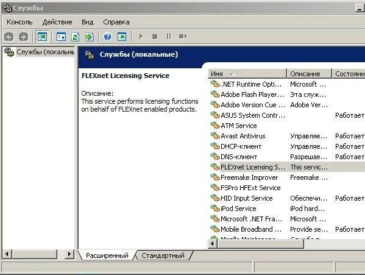This screenshot has width=365, height=275.
Task: Click 'iPod hard…' description cell
Action: click(307, 209)
